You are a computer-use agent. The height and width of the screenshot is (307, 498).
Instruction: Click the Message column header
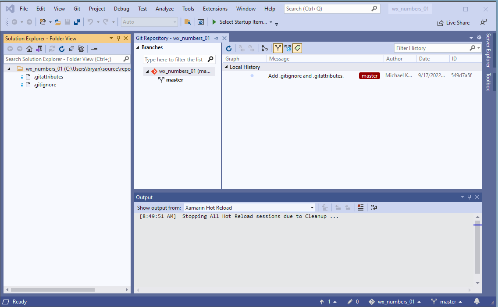[x=325, y=59]
